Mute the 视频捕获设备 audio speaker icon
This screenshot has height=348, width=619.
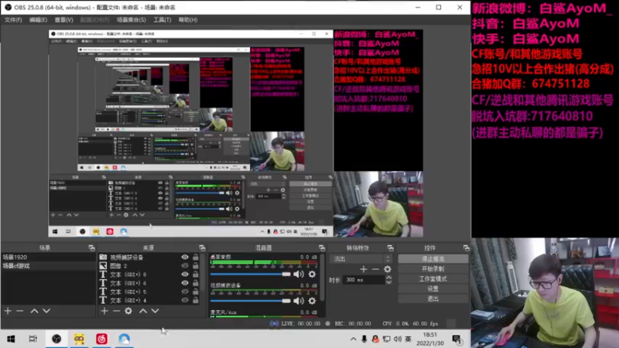299,301
